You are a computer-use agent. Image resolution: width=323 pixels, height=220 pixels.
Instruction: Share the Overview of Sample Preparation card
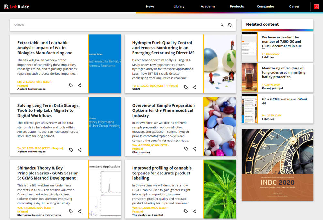[x=194, y=149]
